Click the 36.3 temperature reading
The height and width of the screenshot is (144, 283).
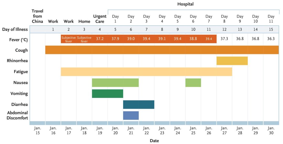coord(271,39)
